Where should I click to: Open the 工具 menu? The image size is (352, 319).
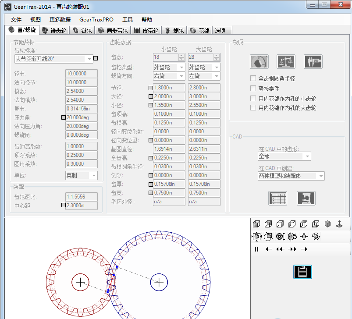[x=128, y=20]
